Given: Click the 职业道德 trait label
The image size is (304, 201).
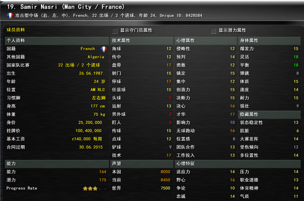Looking at the screenshot, I should click(249, 180).
